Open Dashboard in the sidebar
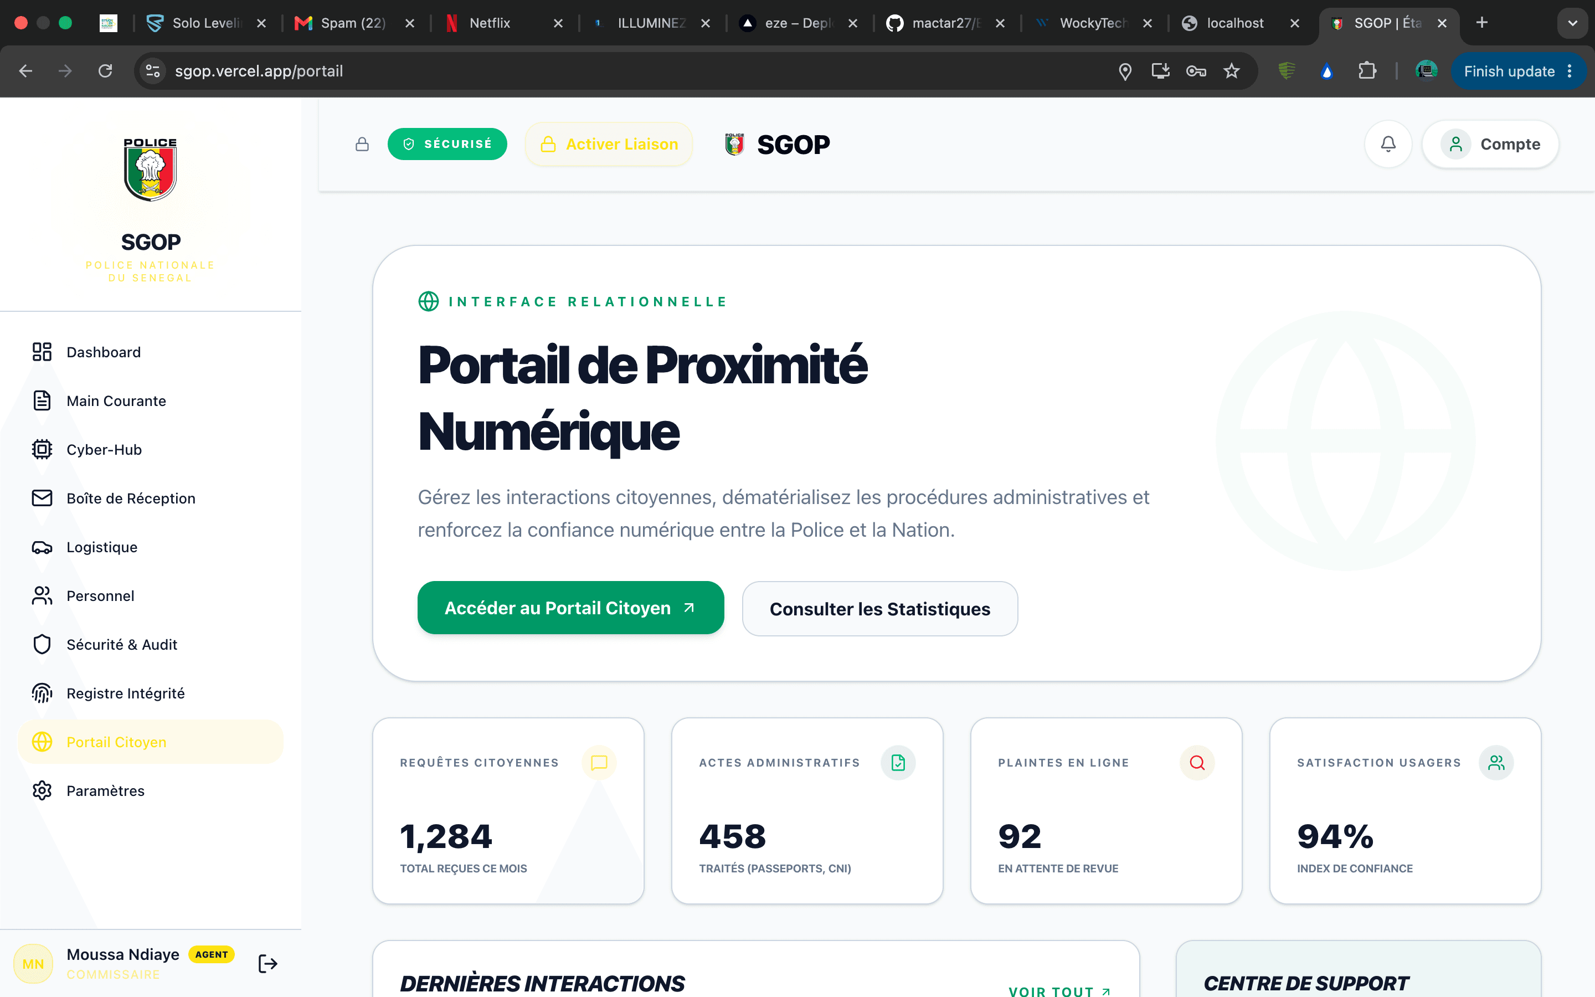This screenshot has width=1595, height=997. tap(150, 352)
